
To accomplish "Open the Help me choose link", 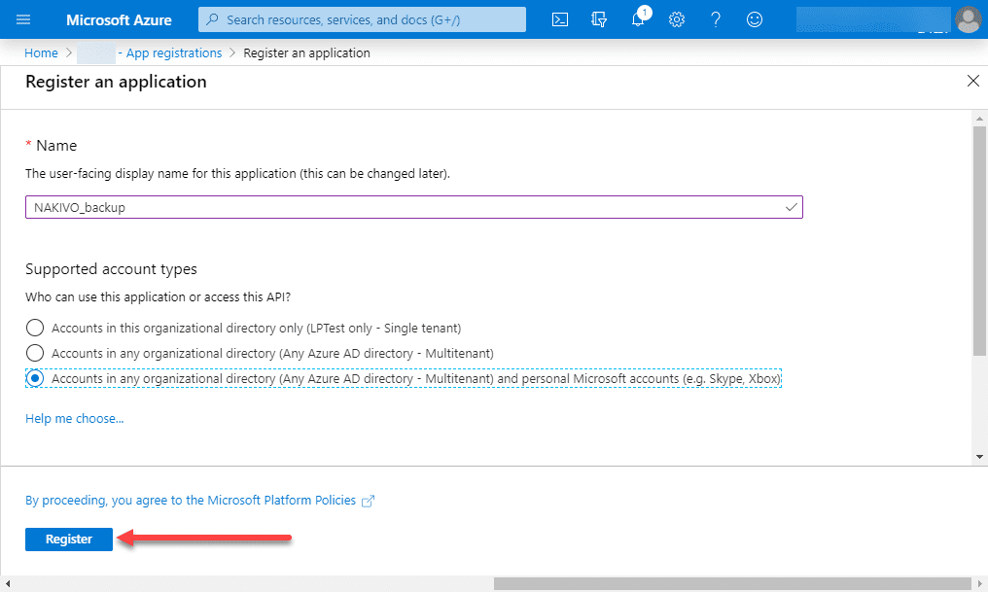I will [x=74, y=419].
